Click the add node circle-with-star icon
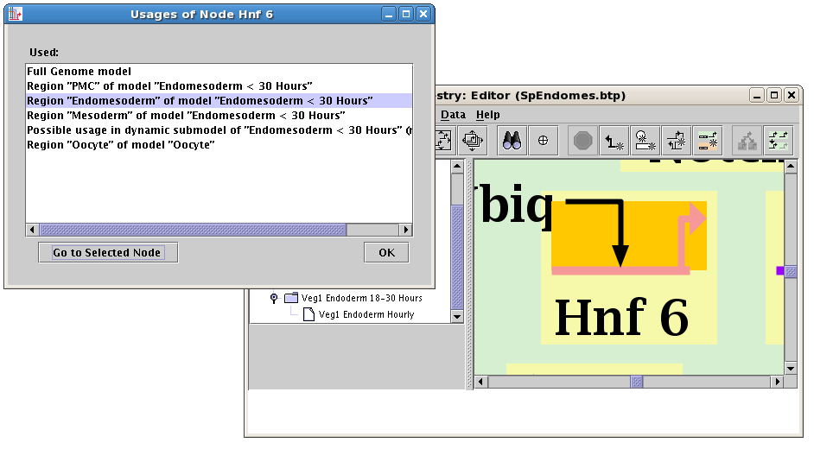The image size is (814, 449). 645,140
